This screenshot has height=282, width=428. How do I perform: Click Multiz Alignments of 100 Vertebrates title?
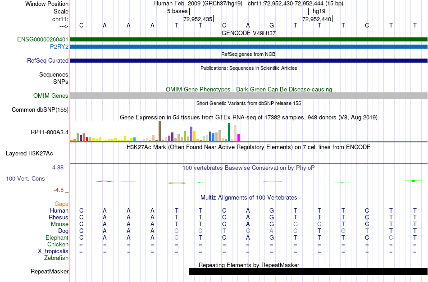tap(249, 197)
